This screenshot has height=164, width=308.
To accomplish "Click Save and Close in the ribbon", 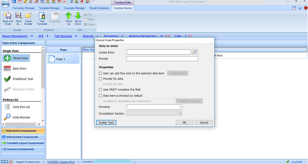I will coord(8,19).
